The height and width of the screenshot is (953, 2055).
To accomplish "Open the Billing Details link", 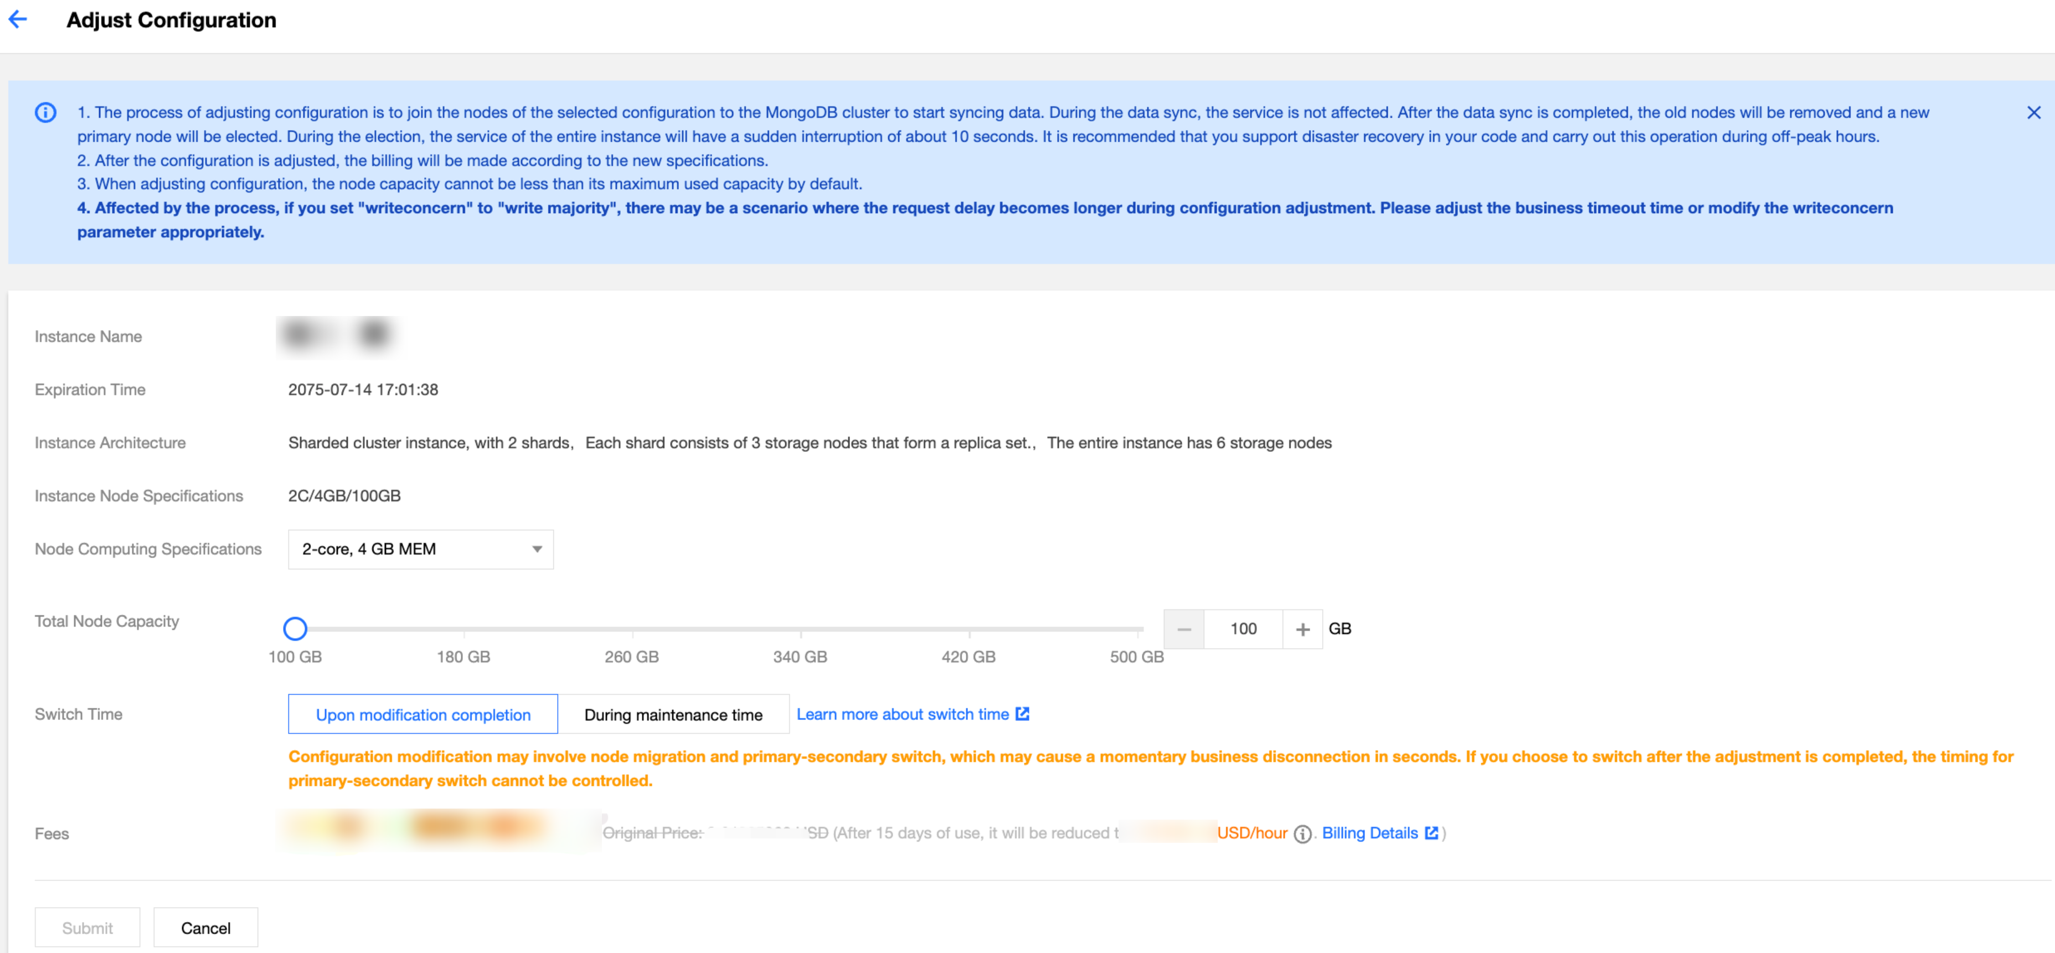I will click(1369, 832).
